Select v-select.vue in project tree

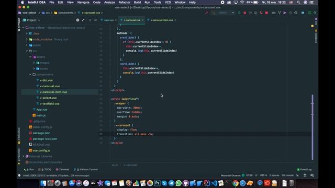48,98
